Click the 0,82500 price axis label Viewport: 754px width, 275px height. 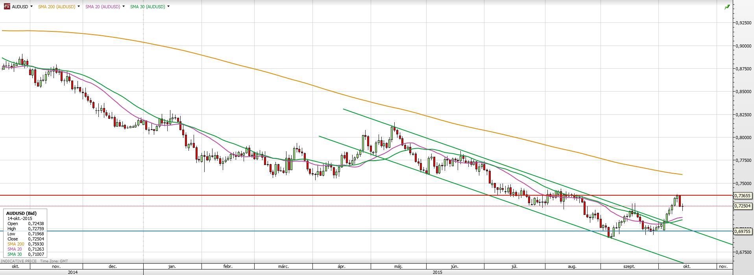[x=743, y=115]
